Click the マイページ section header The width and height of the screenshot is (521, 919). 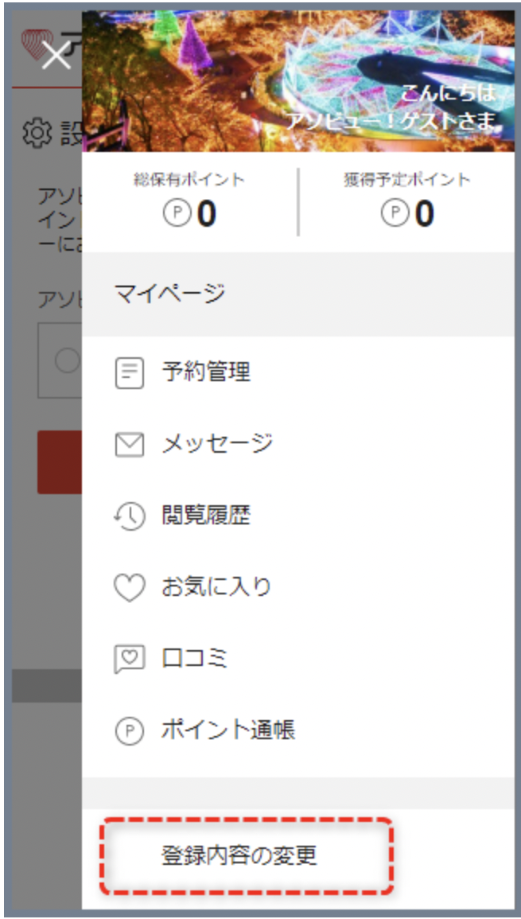(298, 294)
